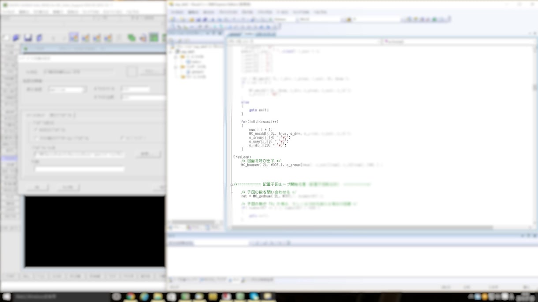Click the comment "/* 子図の数を問い合わせる */"
Viewport: 538px width, 302px height.
(269, 192)
